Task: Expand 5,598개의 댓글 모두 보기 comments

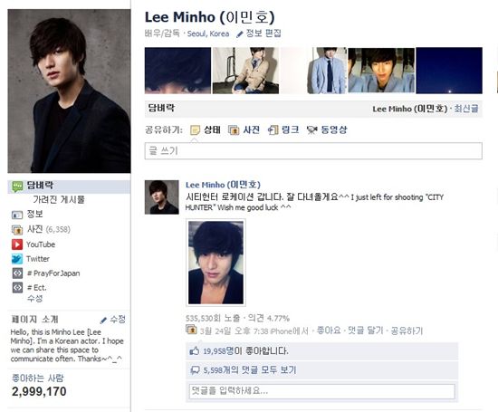Action: click(x=250, y=369)
